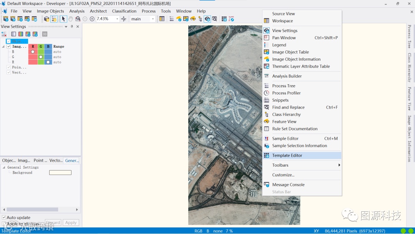Click the Image Object Information toolbar icon

coord(179,19)
